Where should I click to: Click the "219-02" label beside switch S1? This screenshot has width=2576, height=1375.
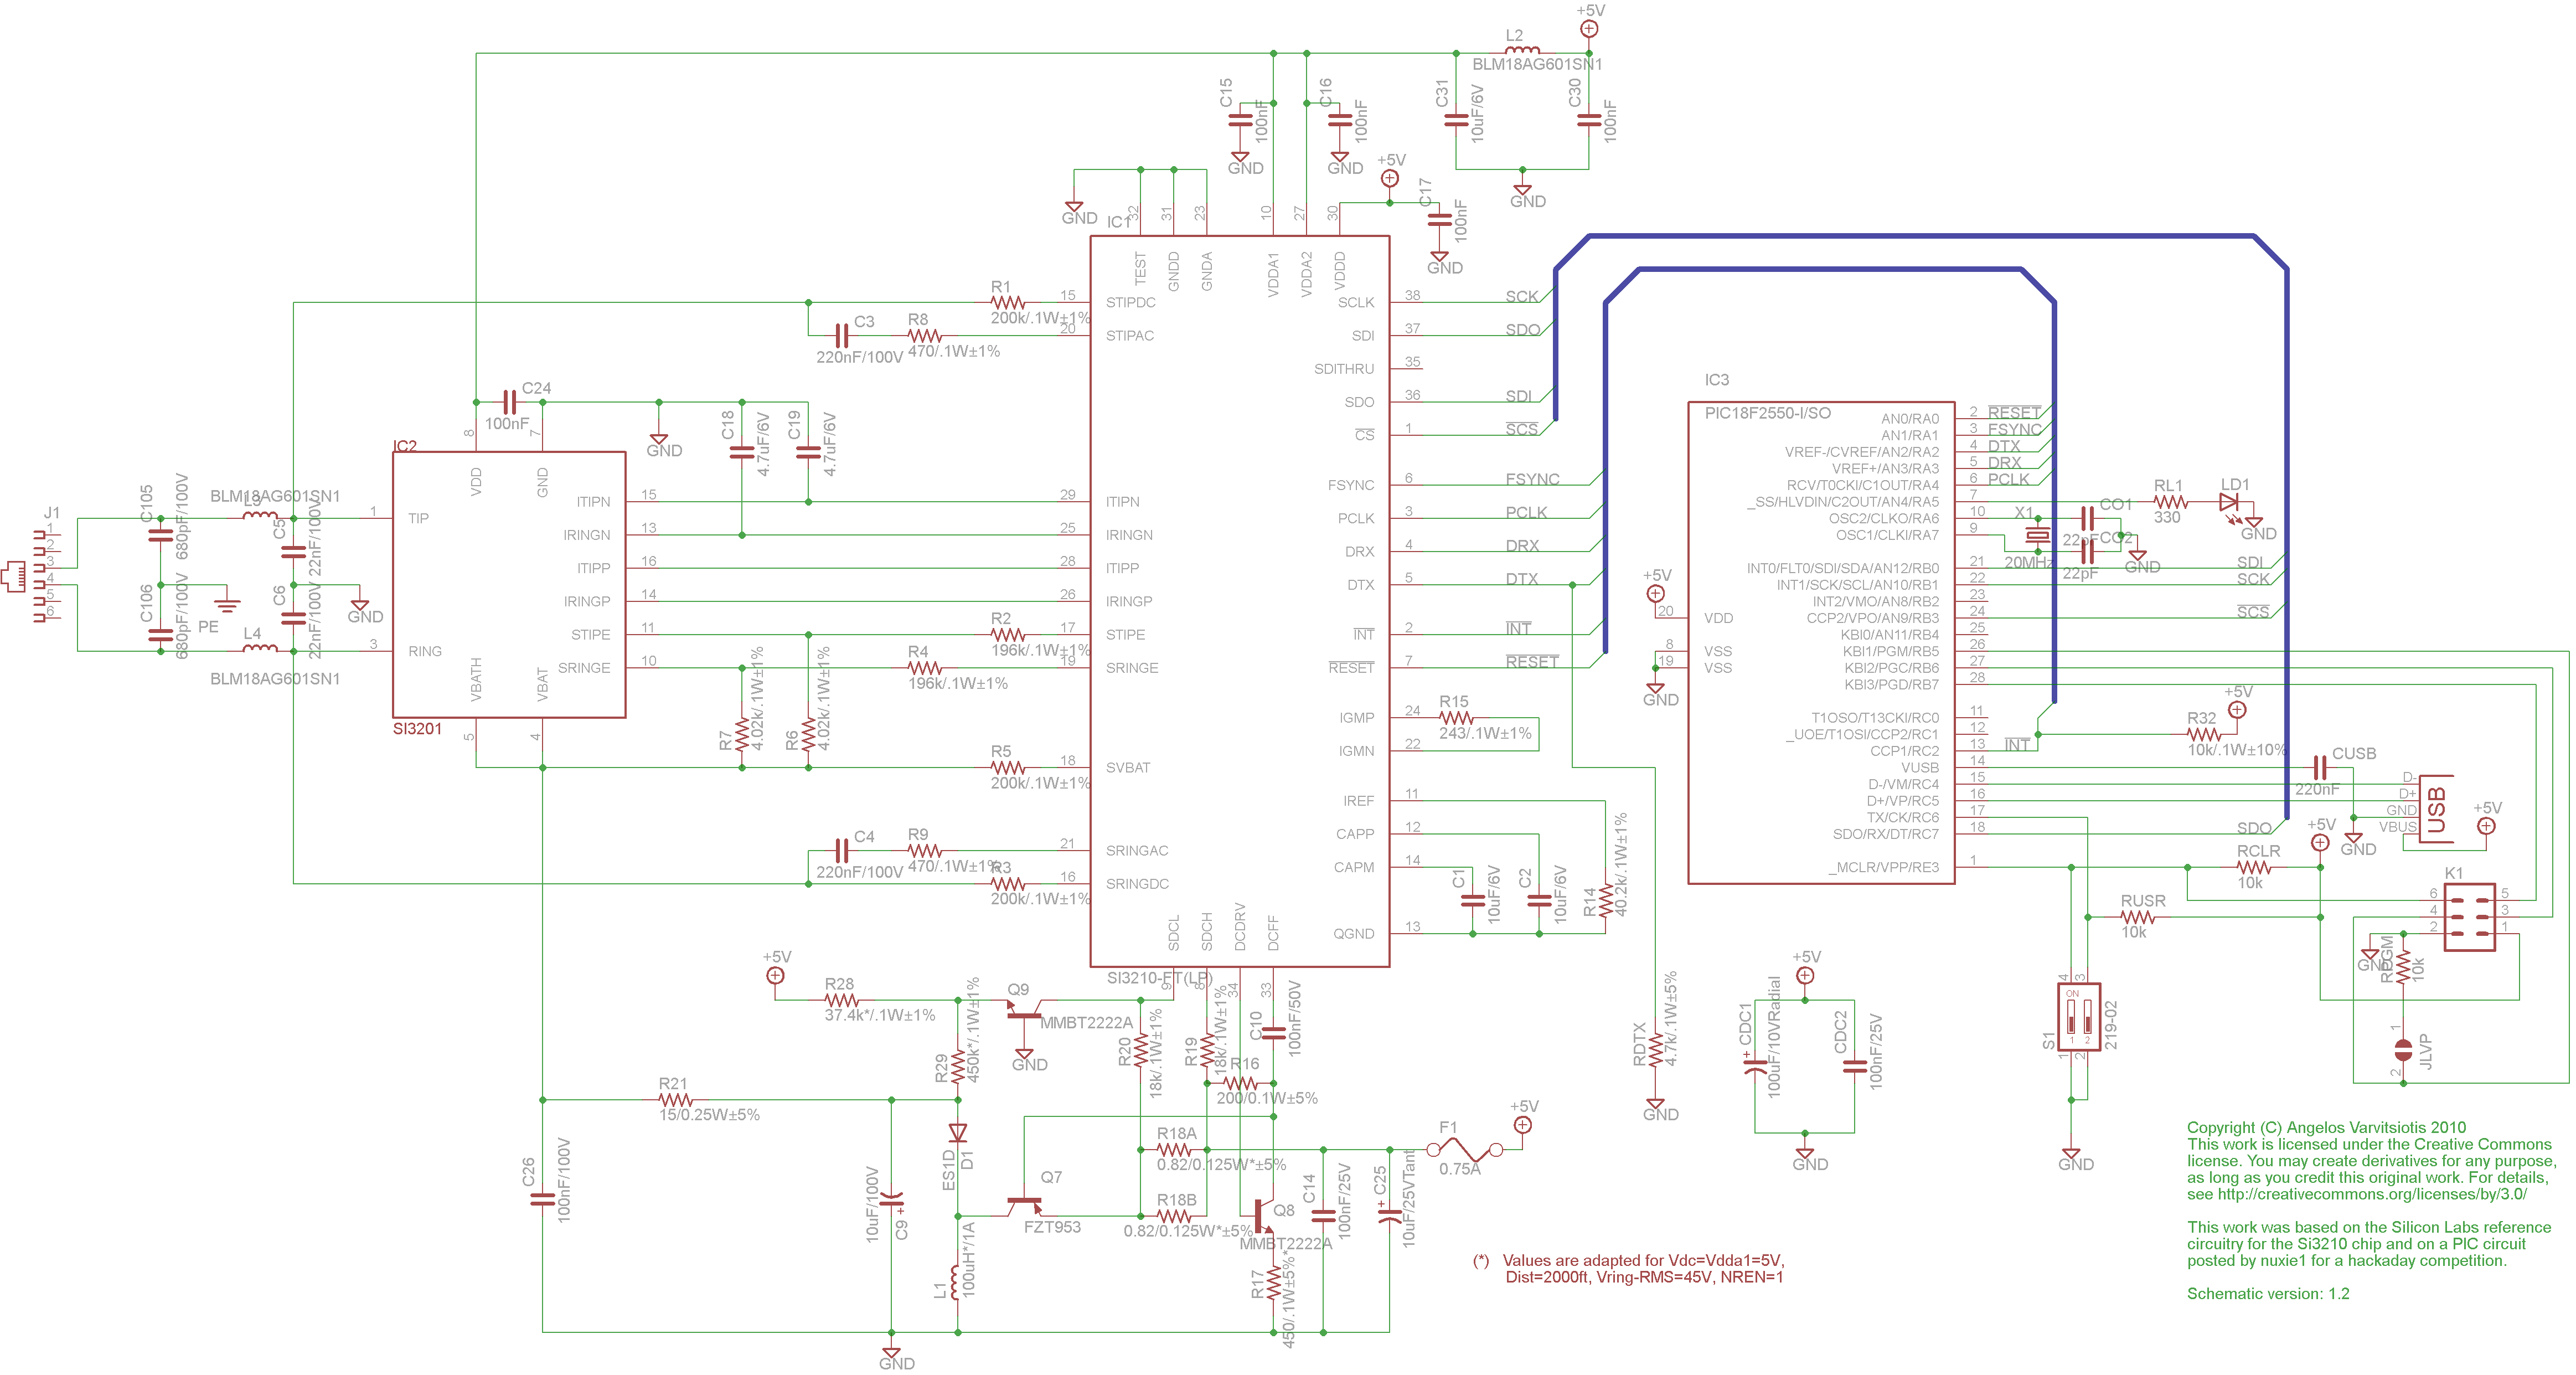tap(2111, 1024)
